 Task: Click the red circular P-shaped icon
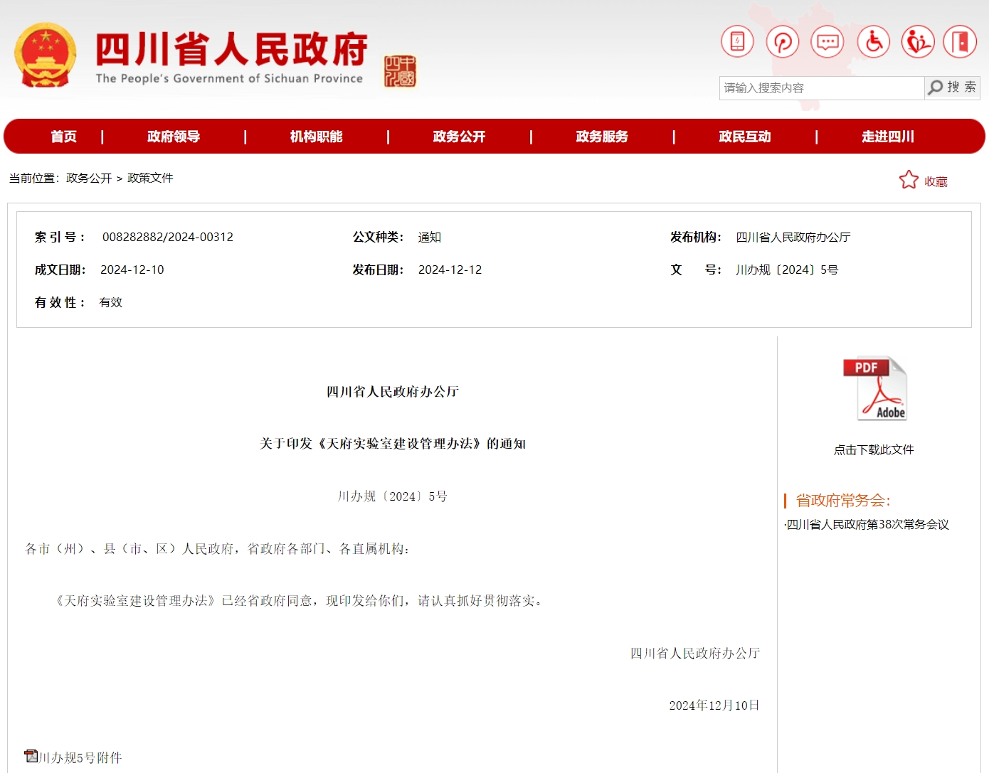pos(783,42)
